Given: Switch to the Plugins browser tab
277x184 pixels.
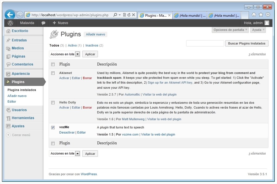Looking at the screenshot, I should 155,15.
